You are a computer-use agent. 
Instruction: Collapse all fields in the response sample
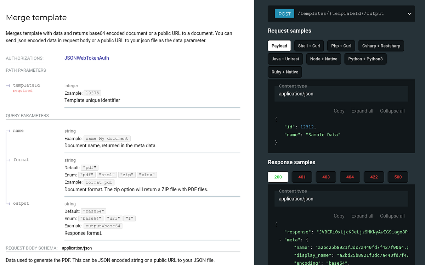[392, 216]
